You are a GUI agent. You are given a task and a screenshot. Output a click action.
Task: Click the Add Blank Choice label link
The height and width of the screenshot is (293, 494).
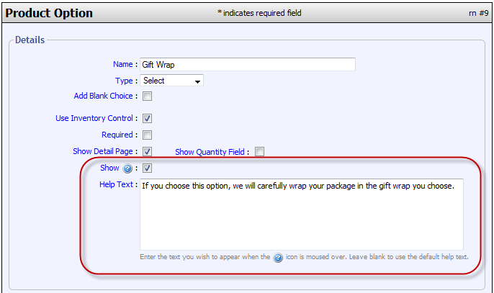pyautogui.click(x=104, y=96)
